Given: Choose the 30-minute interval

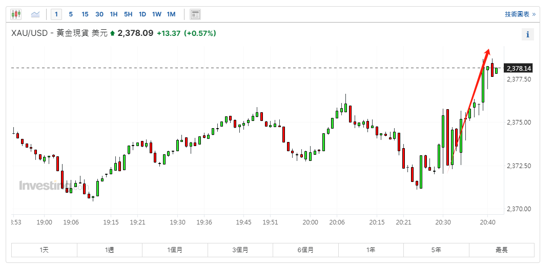Looking at the screenshot, I should 99,14.
